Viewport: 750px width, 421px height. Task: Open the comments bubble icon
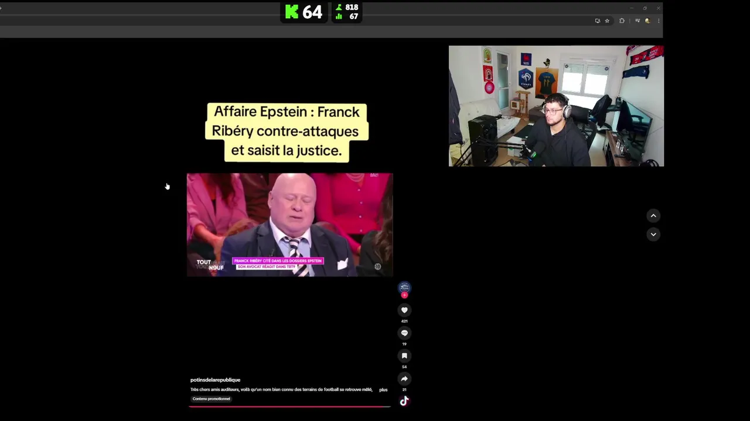tap(404, 333)
